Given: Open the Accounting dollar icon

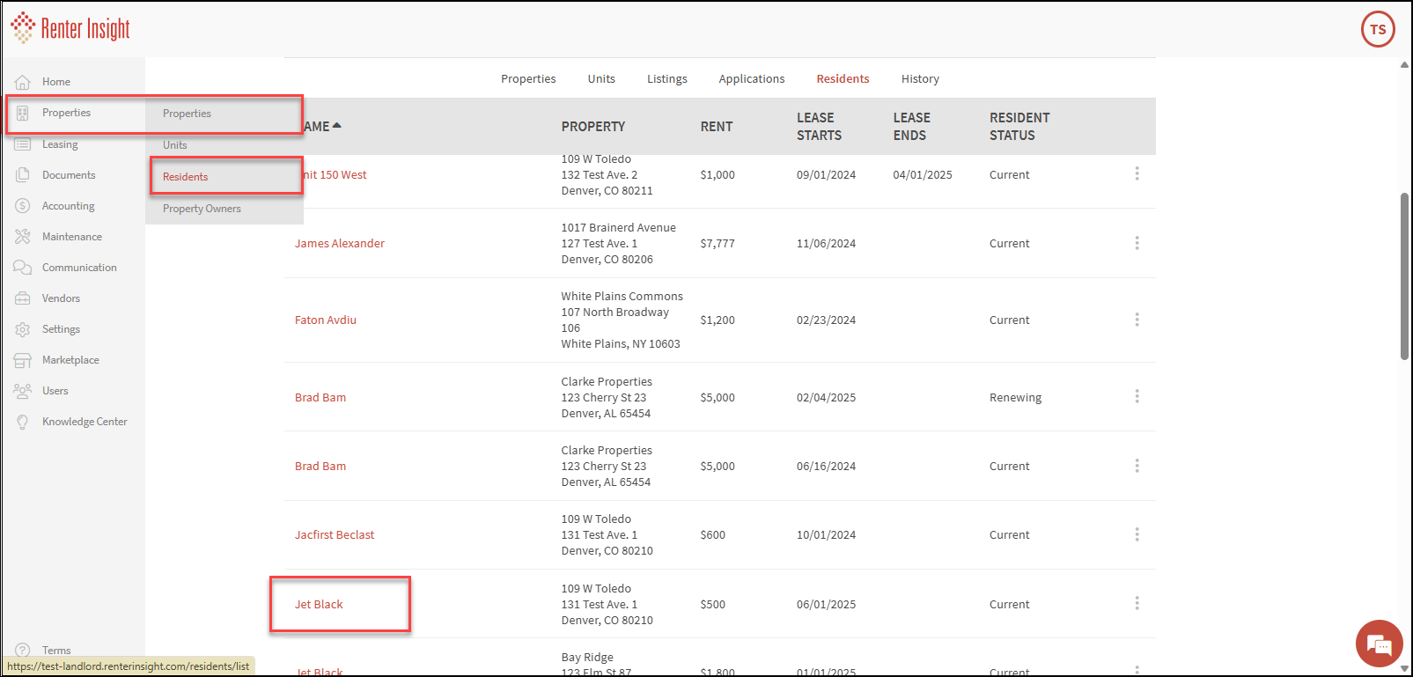Looking at the screenshot, I should point(23,206).
